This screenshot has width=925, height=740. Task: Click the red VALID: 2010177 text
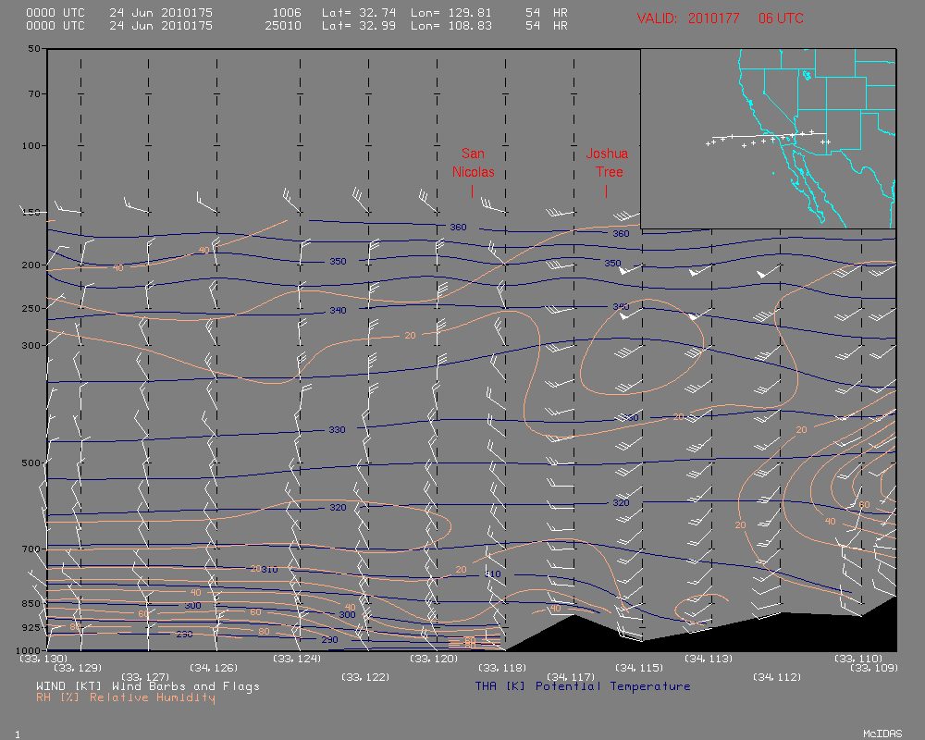coord(688,18)
